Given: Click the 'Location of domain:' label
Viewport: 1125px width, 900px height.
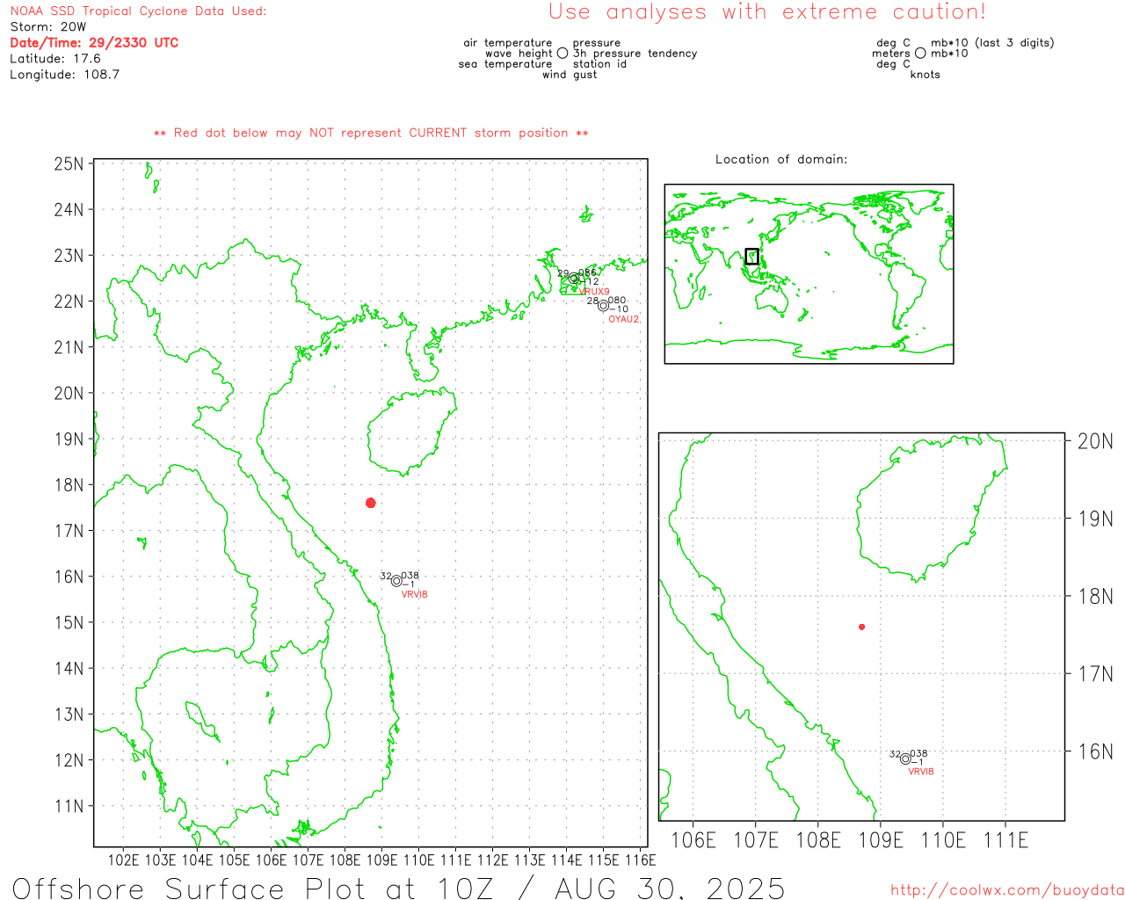Looking at the screenshot, I should point(781,159).
